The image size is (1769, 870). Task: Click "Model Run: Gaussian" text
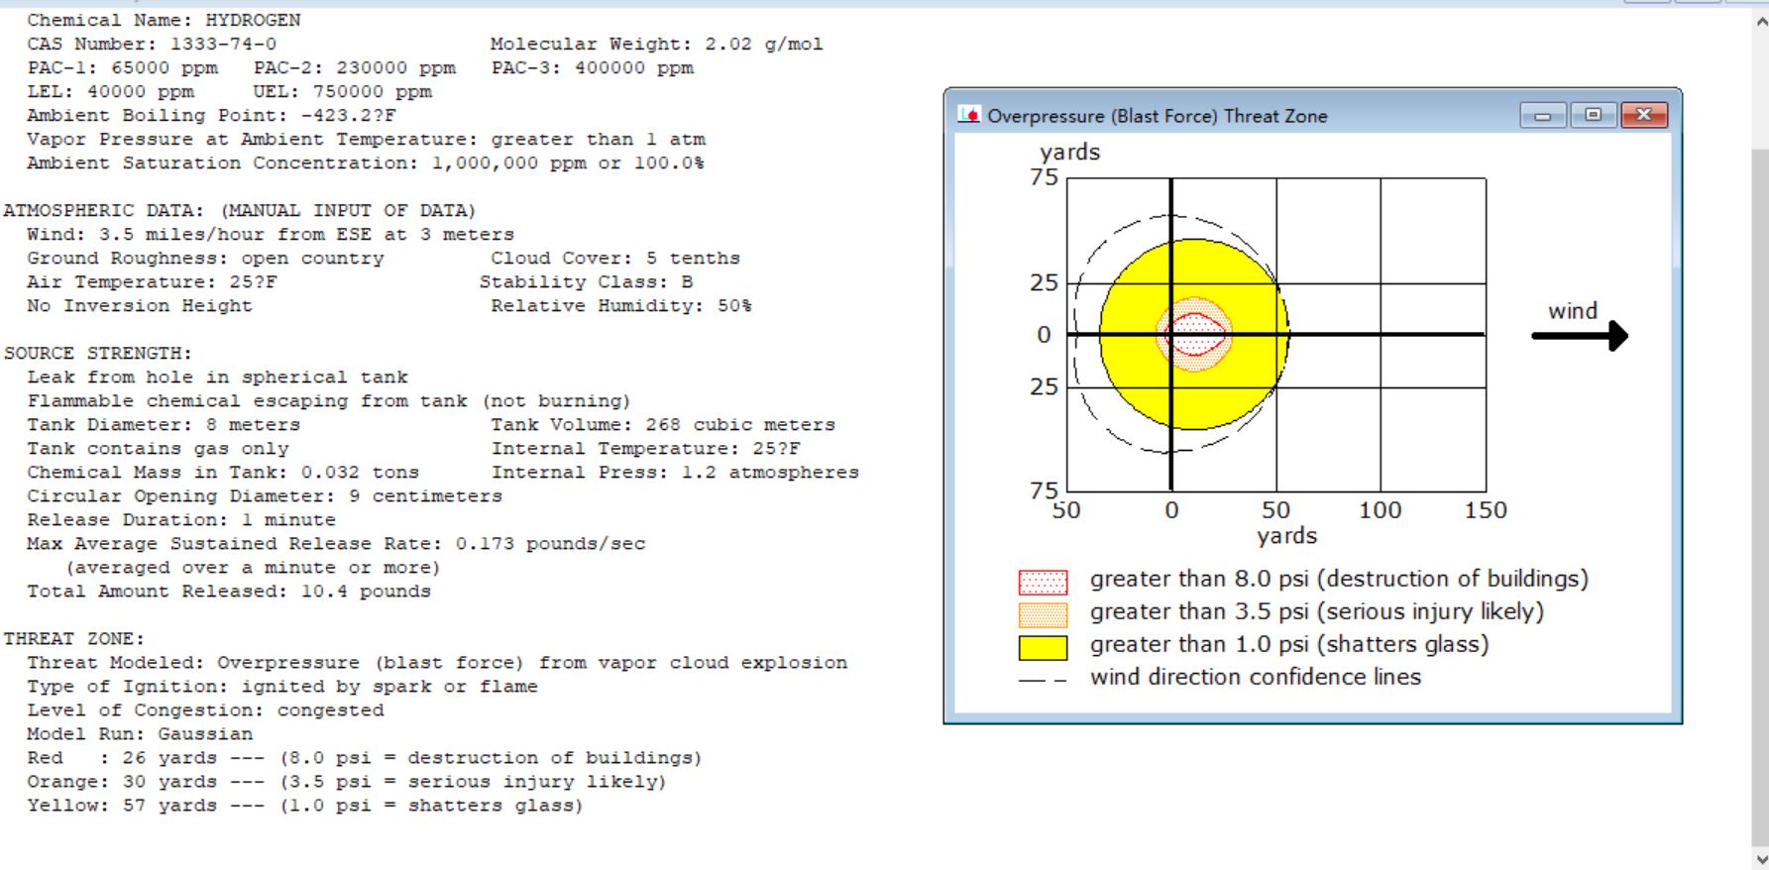pyautogui.click(x=140, y=733)
